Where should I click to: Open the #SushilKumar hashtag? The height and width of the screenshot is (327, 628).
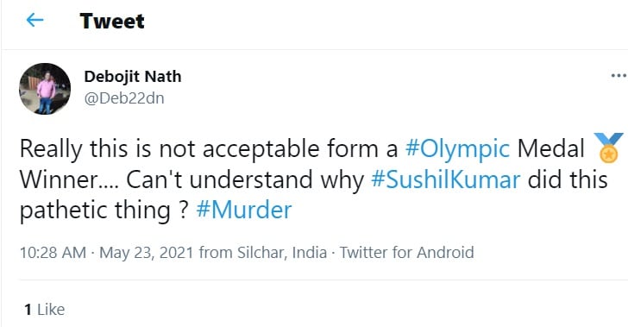pyautogui.click(x=445, y=179)
